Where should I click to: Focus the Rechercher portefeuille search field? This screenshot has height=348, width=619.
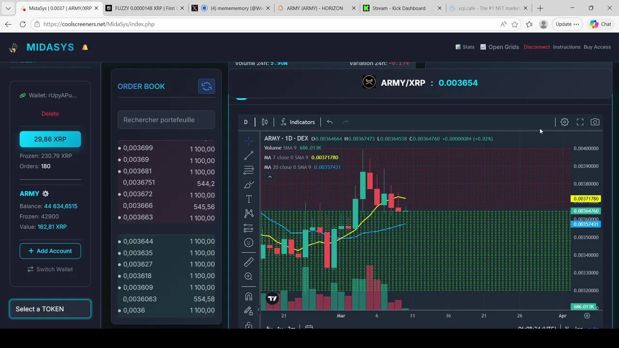coord(166,120)
